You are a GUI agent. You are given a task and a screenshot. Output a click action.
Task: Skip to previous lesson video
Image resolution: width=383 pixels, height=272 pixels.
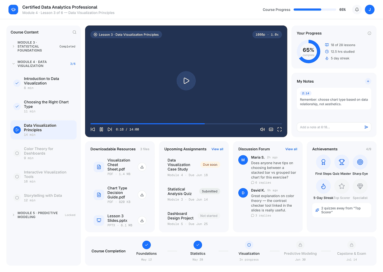(x=93, y=129)
